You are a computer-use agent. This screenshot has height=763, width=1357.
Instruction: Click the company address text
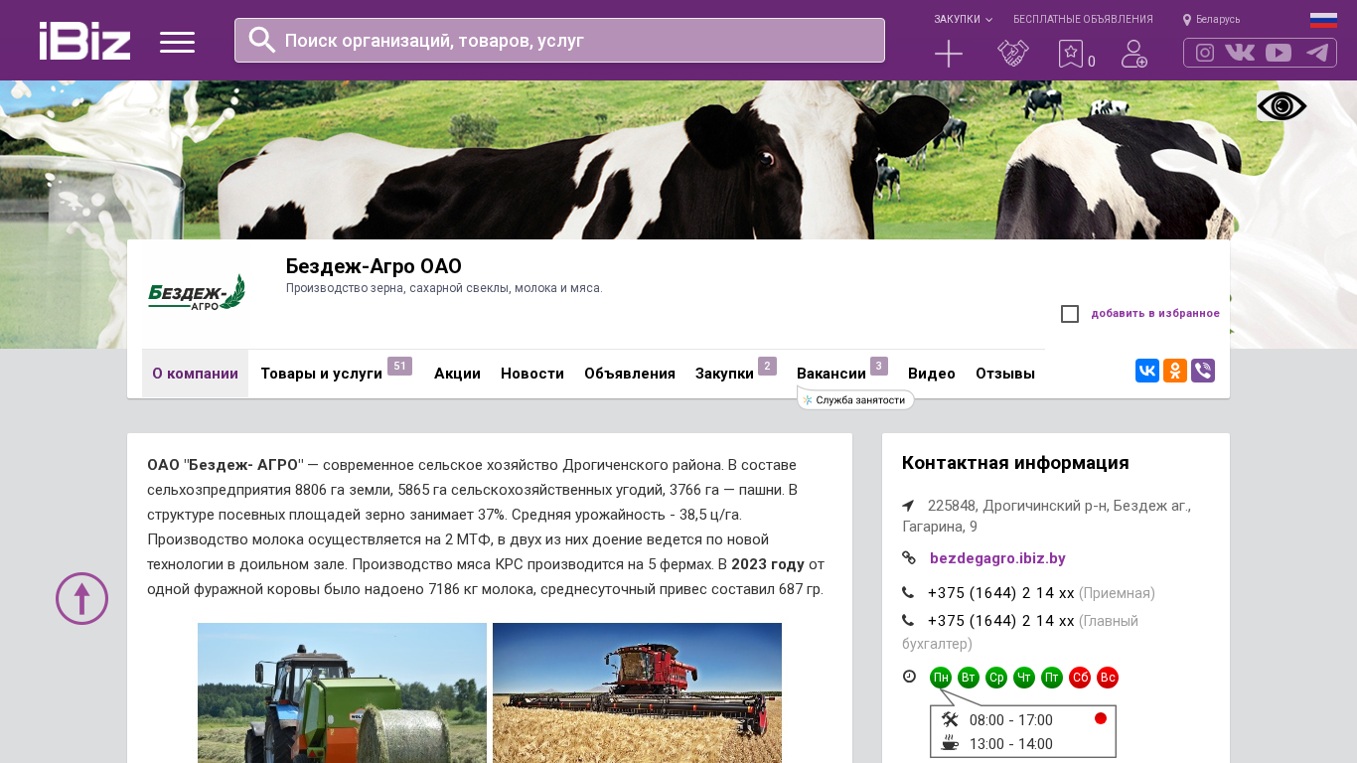1047,516
